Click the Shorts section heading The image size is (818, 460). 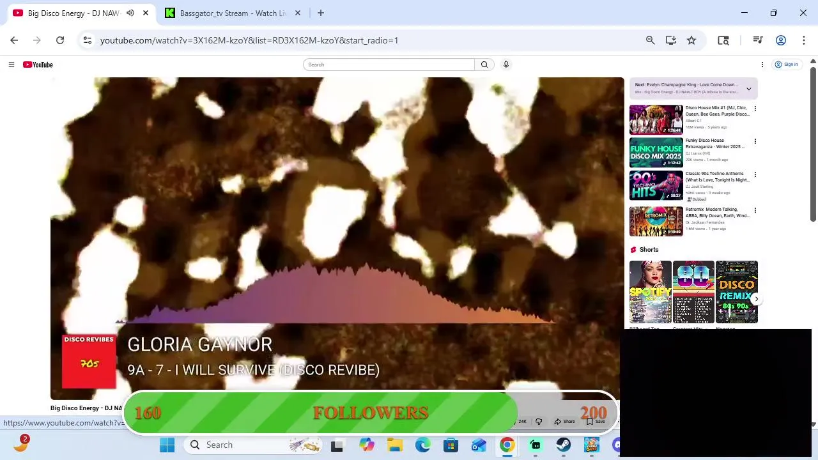pyautogui.click(x=649, y=250)
